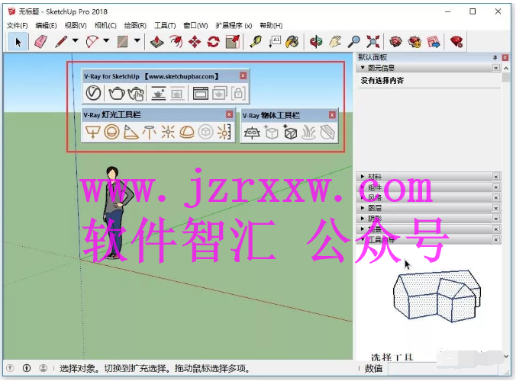Open the 帮助(H) menu
The height and width of the screenshot is (384, 516).
(271, 26)
